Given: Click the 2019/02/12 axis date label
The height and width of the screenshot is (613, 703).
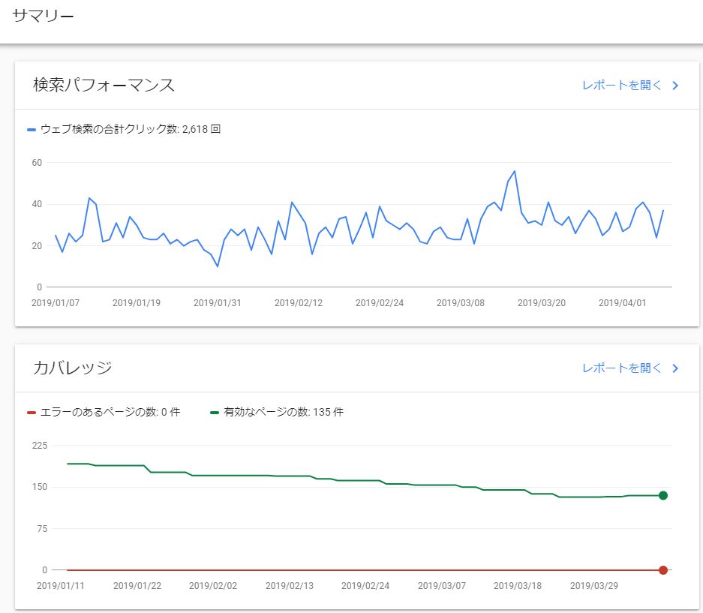Looking at the screenshot, I should [299, 303].
